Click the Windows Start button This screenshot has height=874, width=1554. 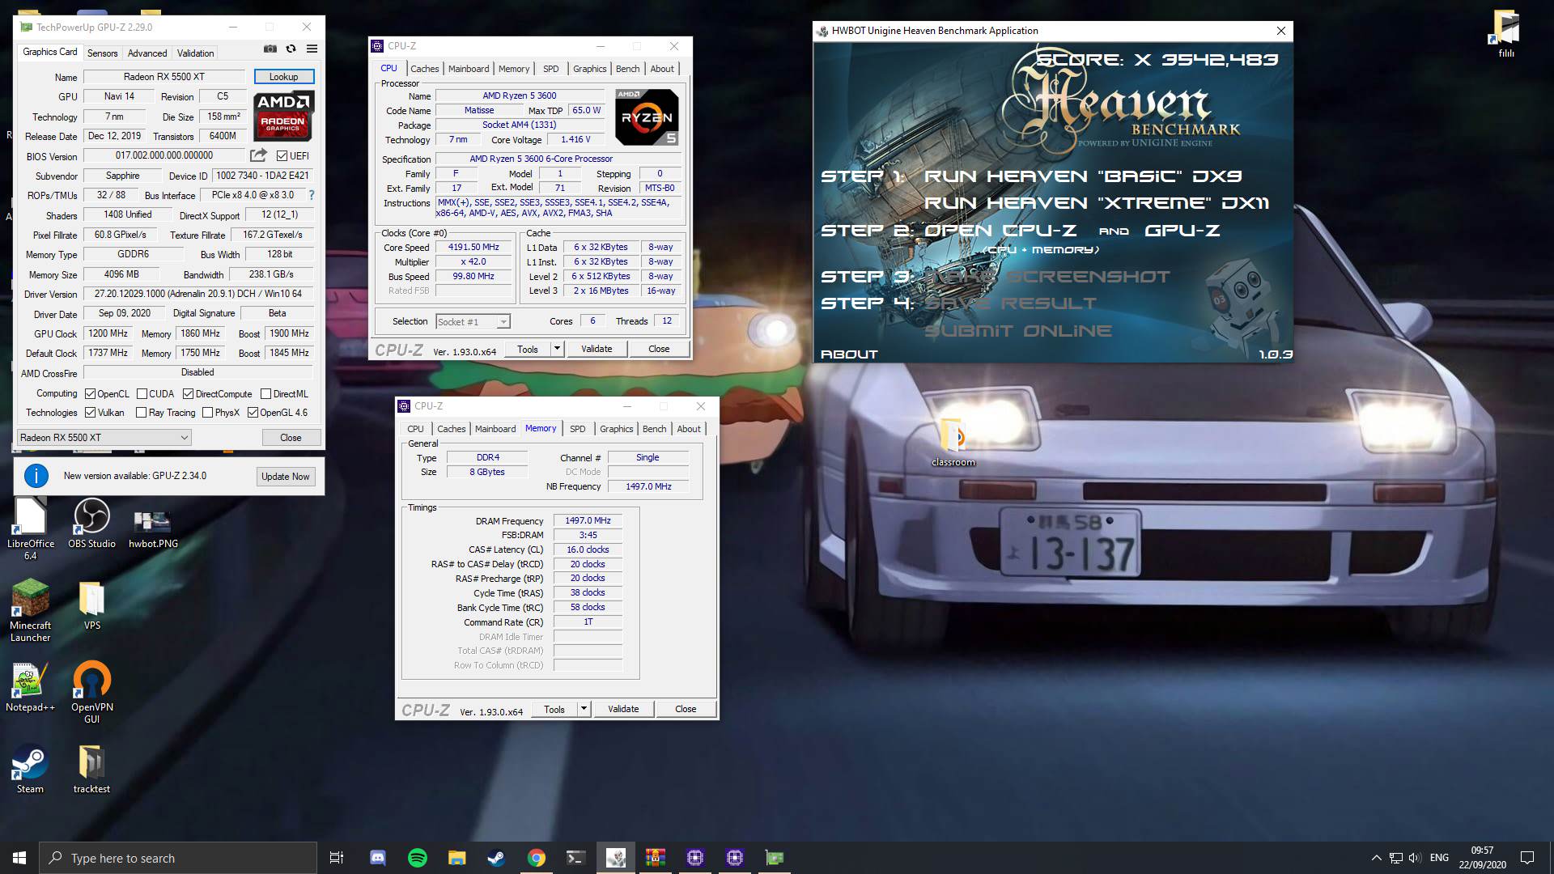[19, 858]
